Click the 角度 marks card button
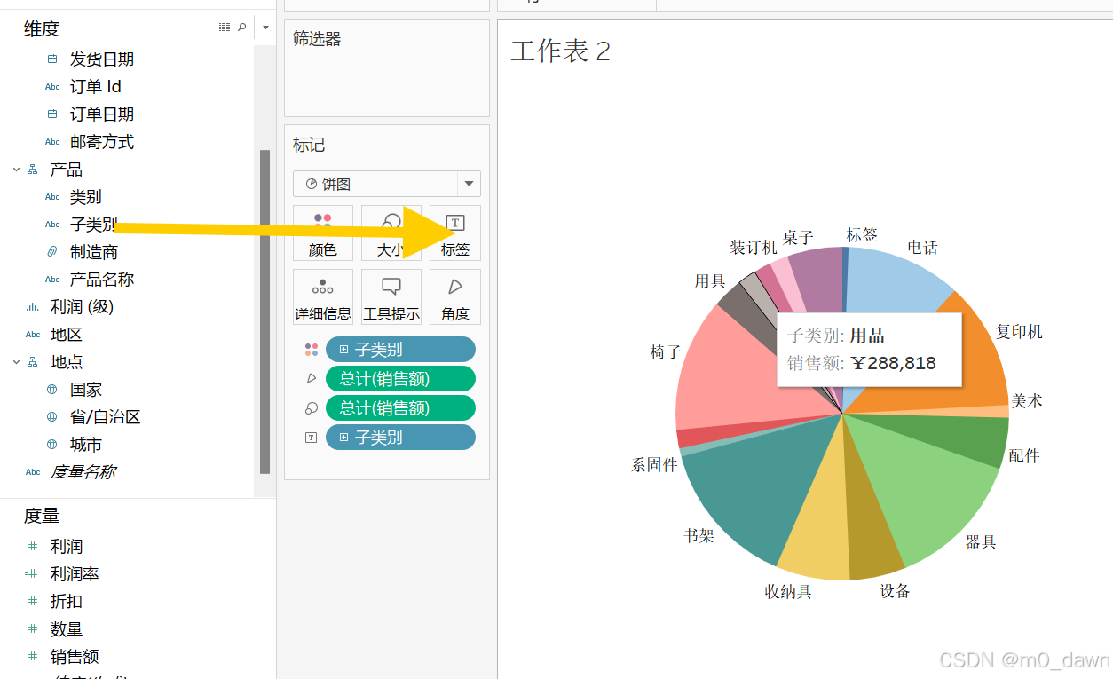Screen dimensions: 1113x679 455,297
